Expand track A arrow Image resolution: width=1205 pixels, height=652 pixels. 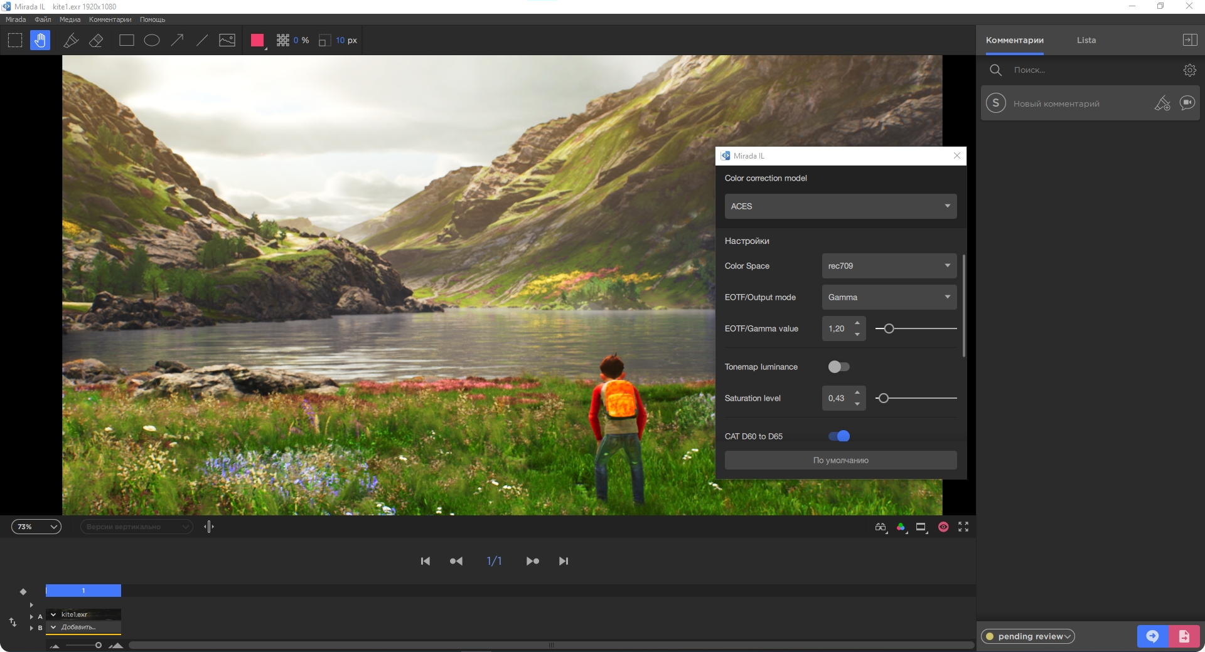(x=31, y=617)
